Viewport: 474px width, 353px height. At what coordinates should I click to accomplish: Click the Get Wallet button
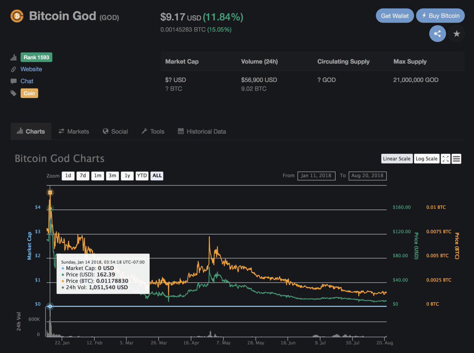tap(395, 16)
